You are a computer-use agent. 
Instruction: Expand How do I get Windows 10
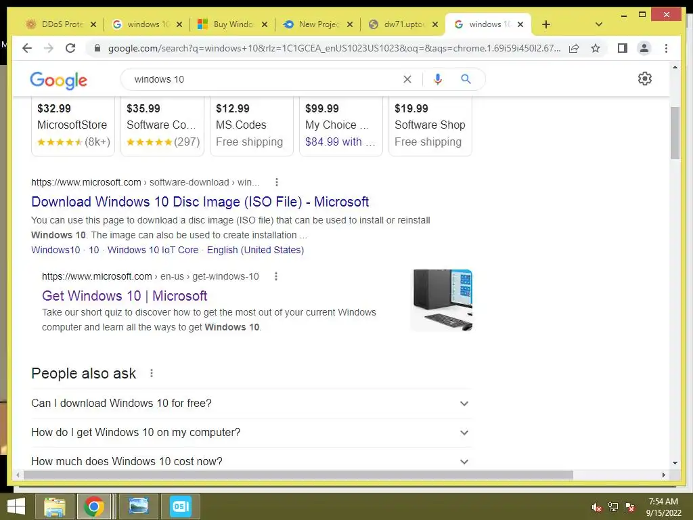[x=251, y=433]
